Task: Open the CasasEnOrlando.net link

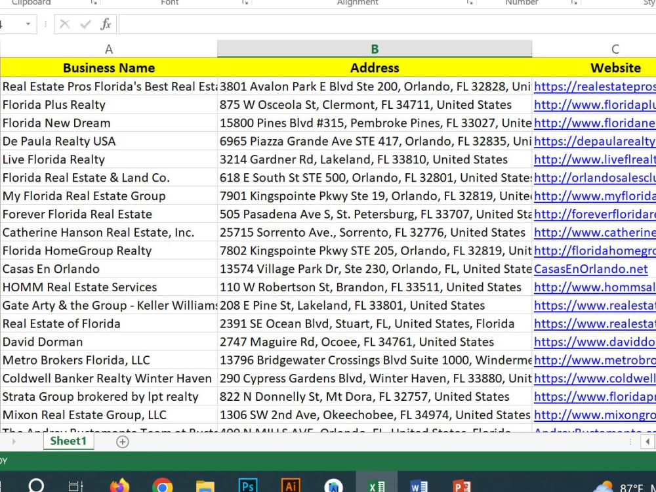Action: pos(591,268)
